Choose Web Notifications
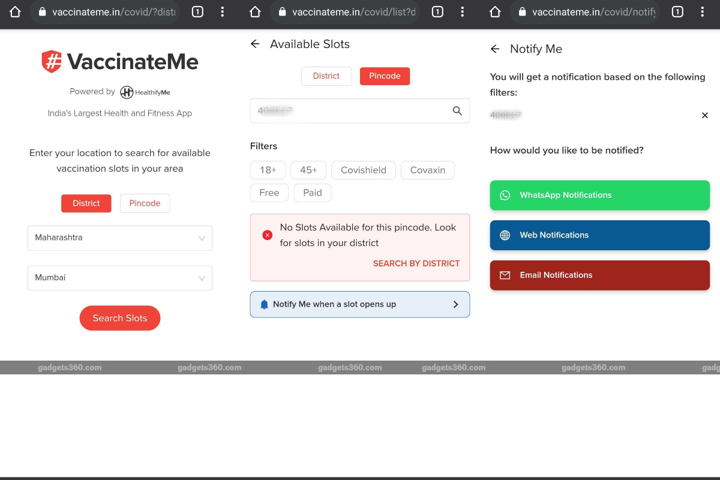This screenshot has width=720, height=480. tap(600, 235)
